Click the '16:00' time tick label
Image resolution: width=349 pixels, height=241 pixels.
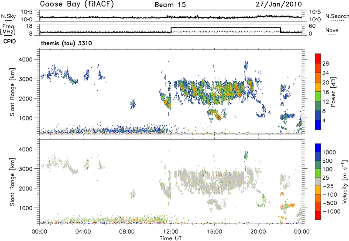click(x=214, y=232)
